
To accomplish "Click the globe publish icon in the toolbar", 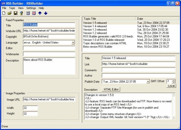I will click(21, 13).
